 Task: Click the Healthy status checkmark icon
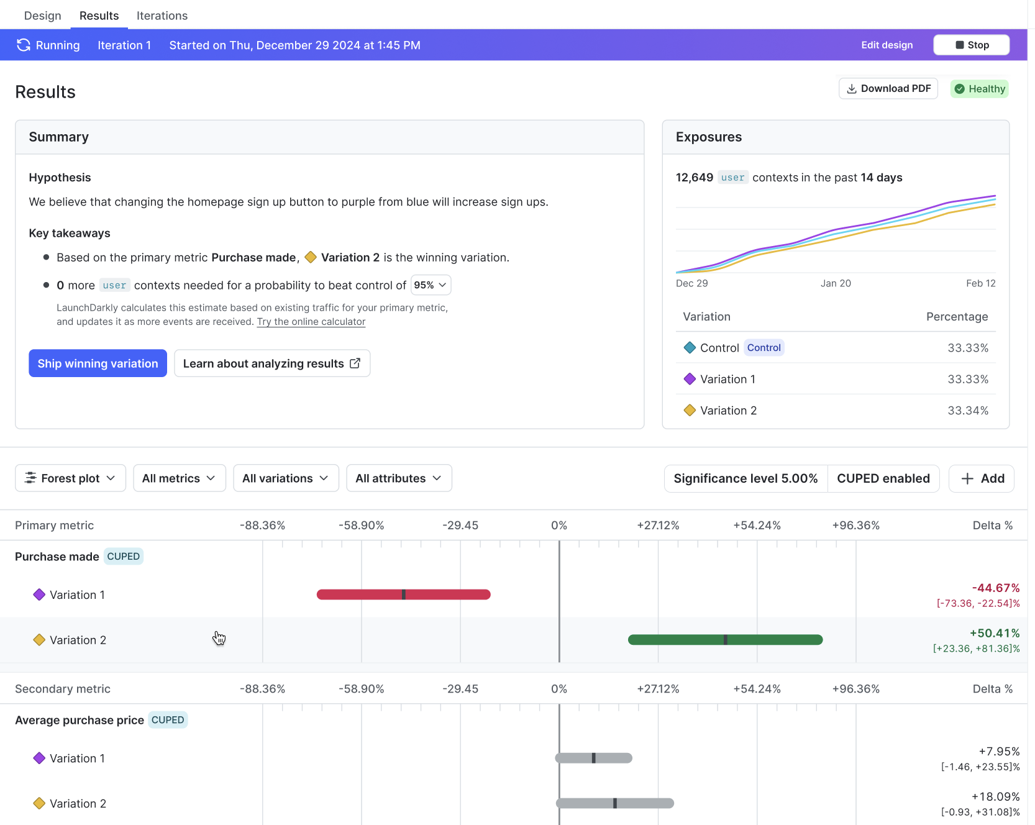[959, 89]
